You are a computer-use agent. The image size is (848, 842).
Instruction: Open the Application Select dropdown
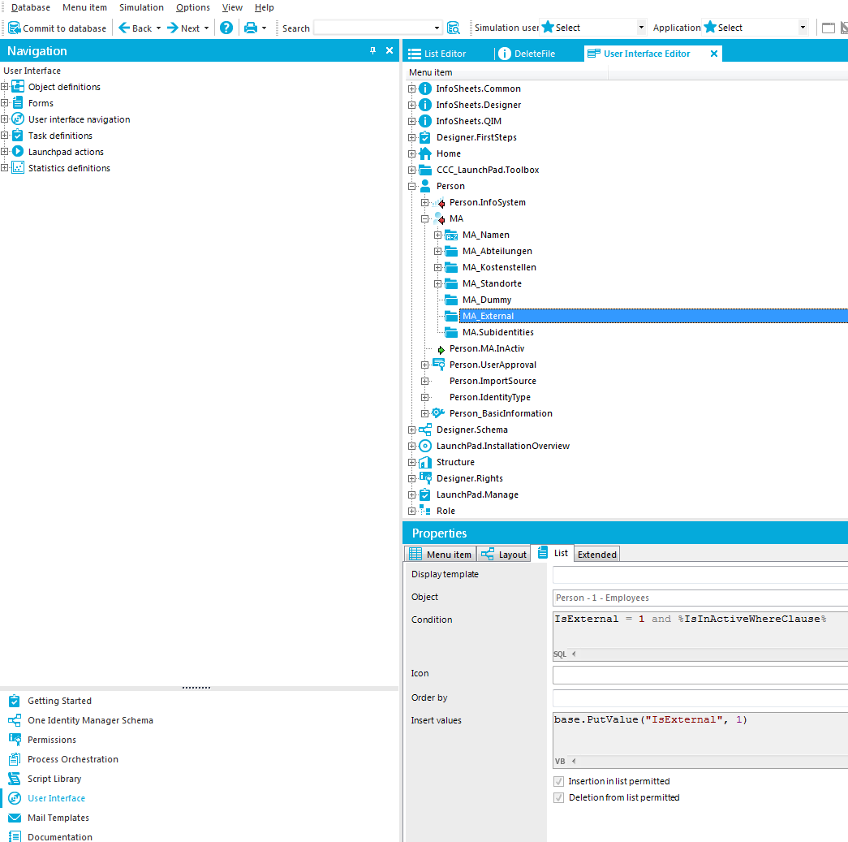(x=803, y=27)
